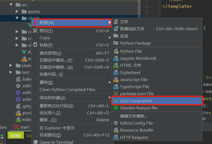Click the HTTP Request API icon
This screenshot has width=212, height=144.
coord(116,137)
